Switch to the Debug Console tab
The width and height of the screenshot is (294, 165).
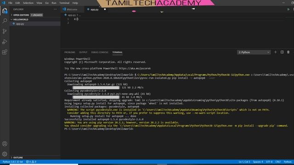[x=100, y=52]
